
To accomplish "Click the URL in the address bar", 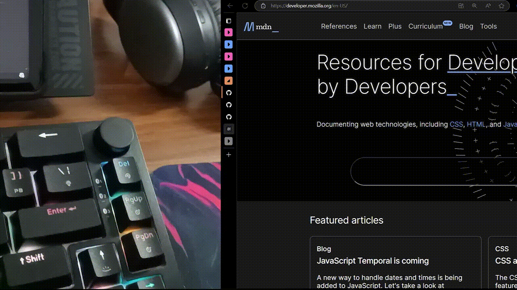I will coord(309,6).
